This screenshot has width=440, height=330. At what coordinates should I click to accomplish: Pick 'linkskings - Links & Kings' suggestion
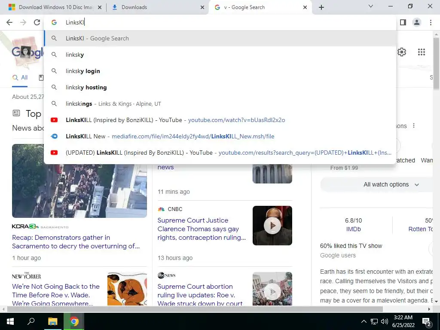coord(220,104)
